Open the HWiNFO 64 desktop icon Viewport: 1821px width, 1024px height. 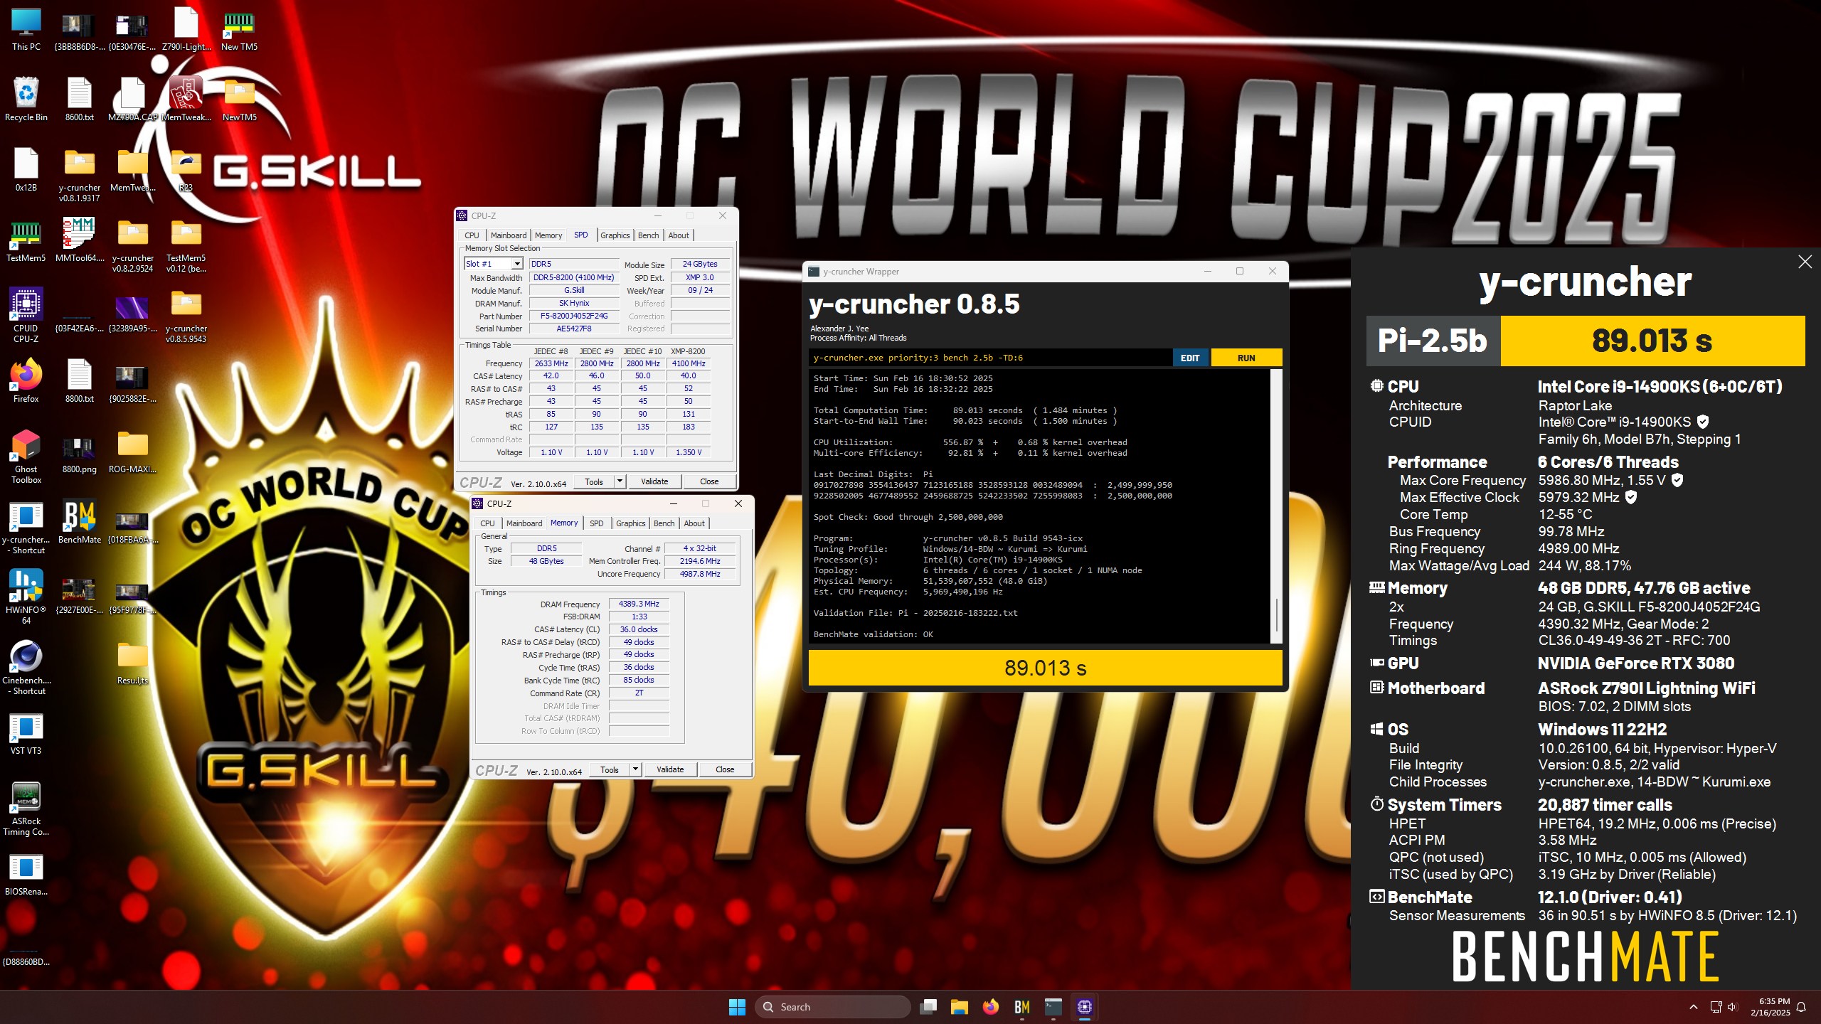click(x=26, y=597)
